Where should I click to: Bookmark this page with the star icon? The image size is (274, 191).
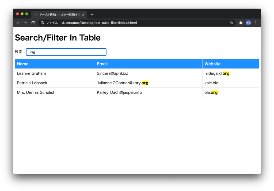click(231, 23)
